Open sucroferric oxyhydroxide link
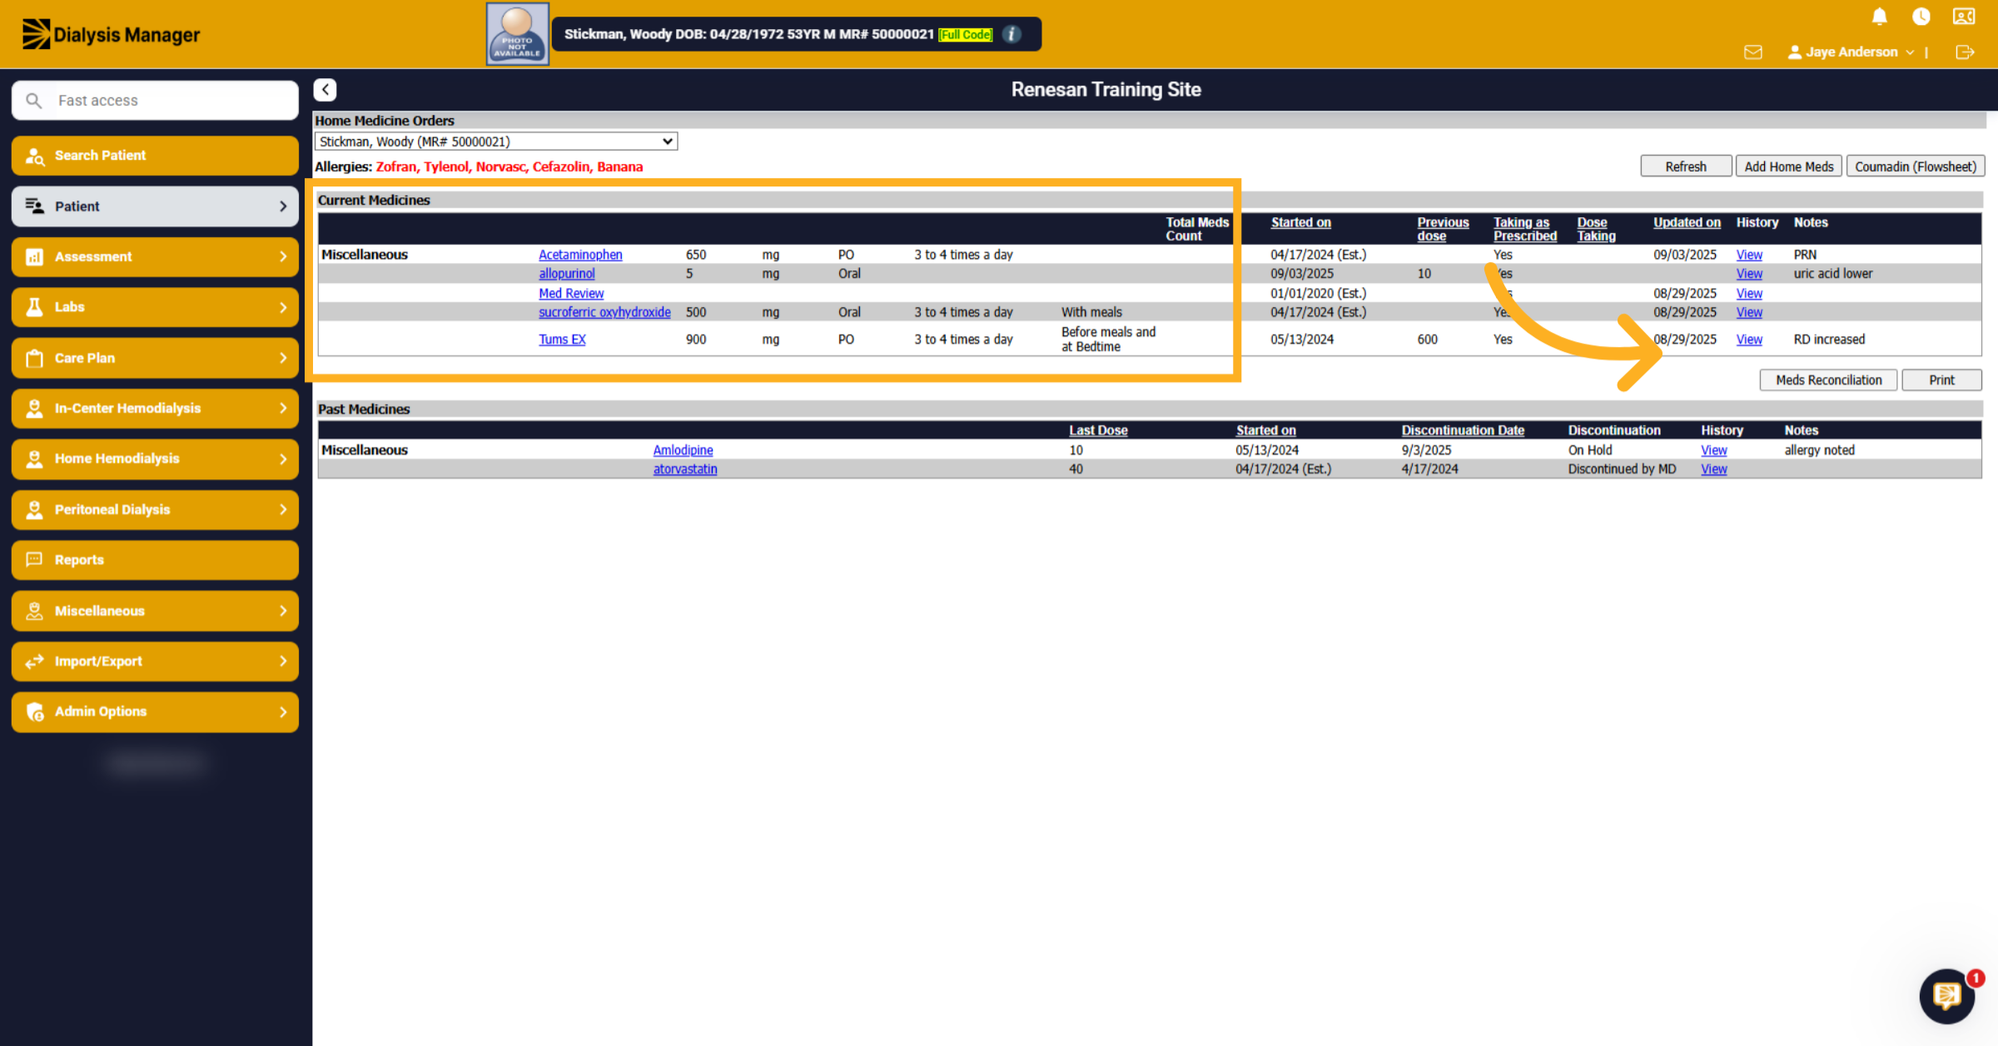Viewport: 1998px width, 1046px height. point(604,312)
